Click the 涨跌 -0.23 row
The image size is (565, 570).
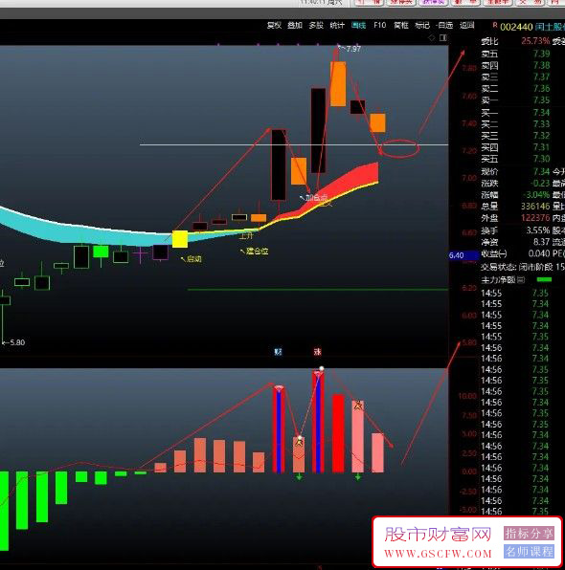pyautogui.click(x=515, y=184)
